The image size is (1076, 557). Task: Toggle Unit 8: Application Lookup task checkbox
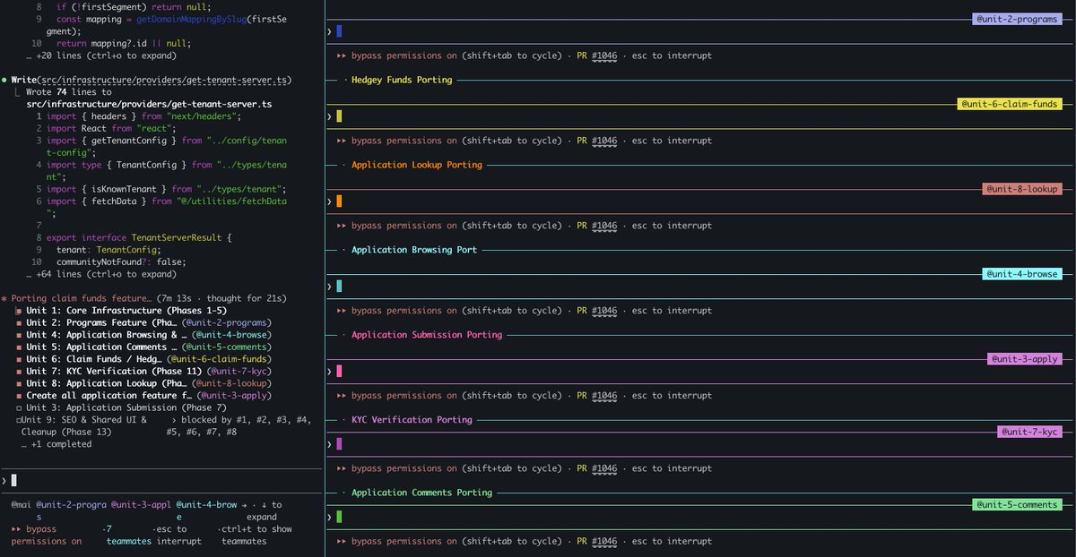click(x=19, y=383)
